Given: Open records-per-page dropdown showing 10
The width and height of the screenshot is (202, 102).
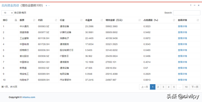Looking at the screenshot, I should [8, 13].
